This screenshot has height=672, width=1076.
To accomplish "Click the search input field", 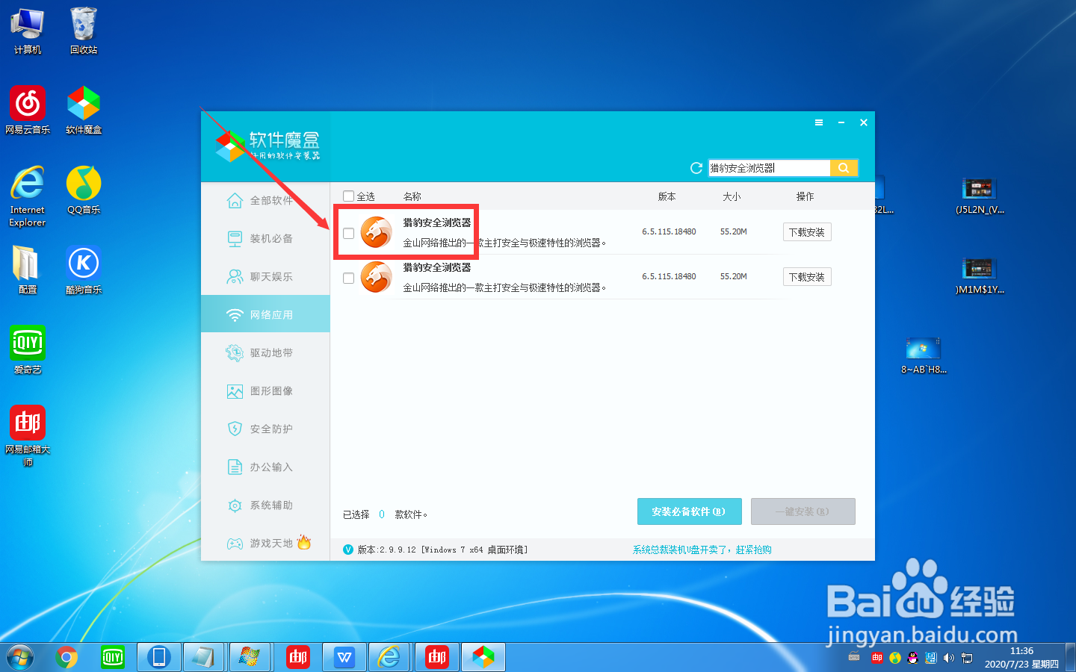I will click(769, 168).
